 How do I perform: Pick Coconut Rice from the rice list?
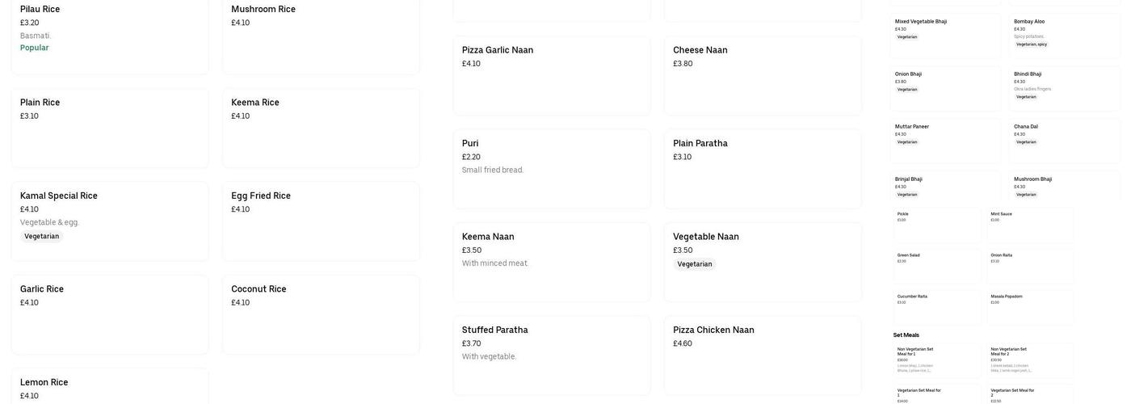(321, 314)
